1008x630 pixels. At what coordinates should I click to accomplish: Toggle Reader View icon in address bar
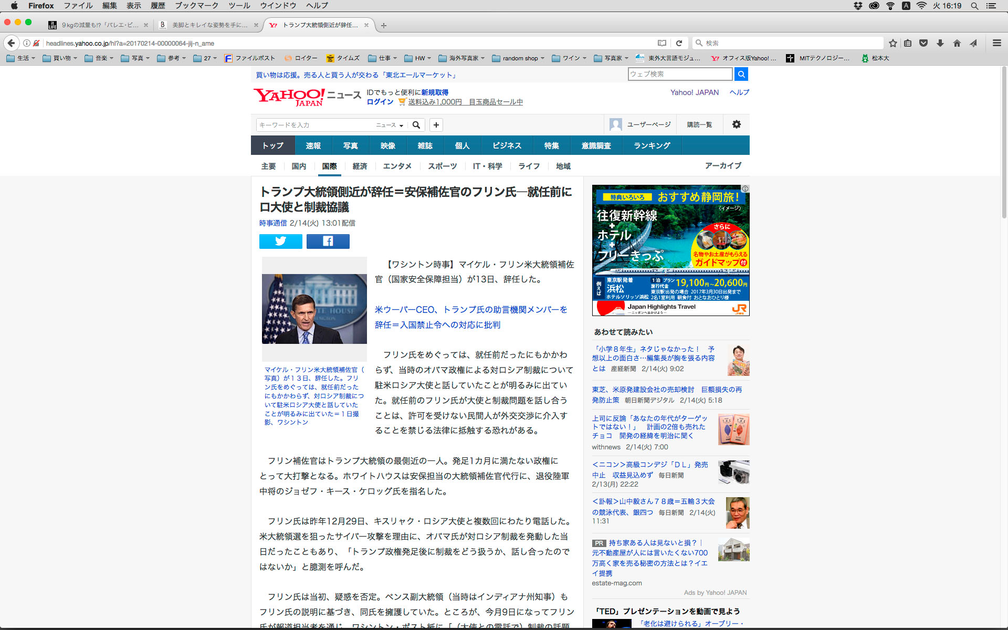click(662, 43)
